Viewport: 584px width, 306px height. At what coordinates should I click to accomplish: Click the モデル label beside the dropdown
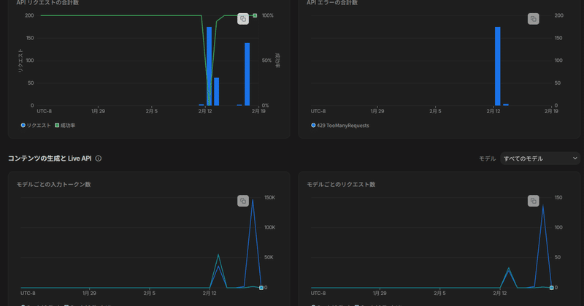coord(487,158)
